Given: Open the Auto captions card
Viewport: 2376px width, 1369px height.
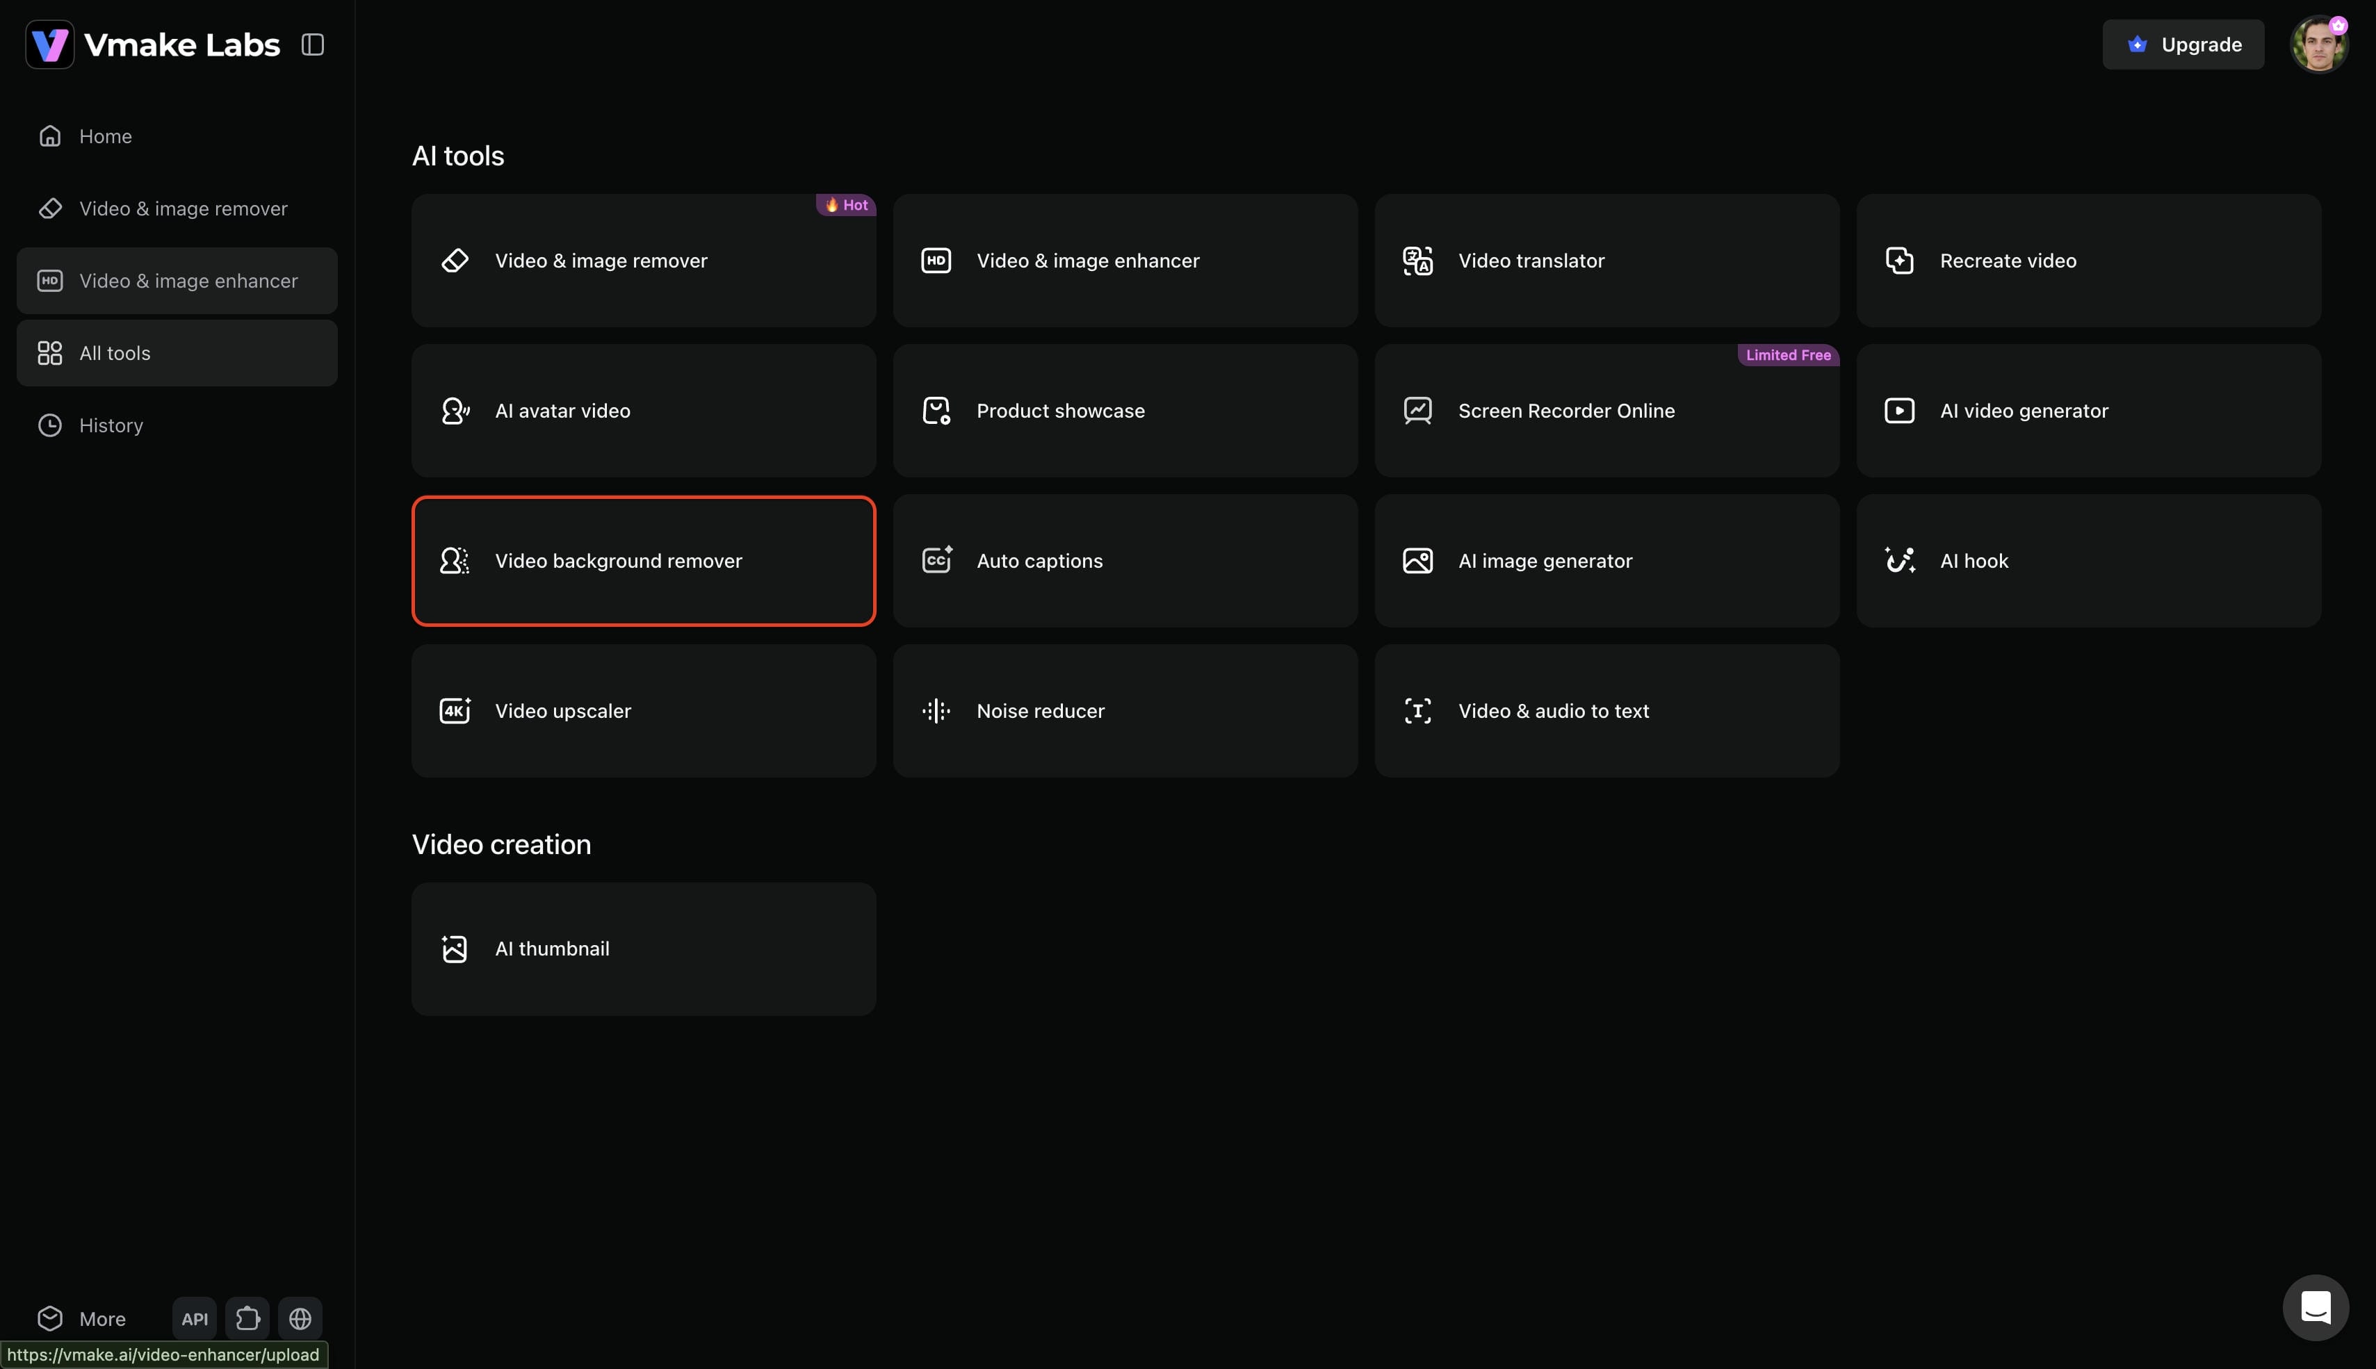Looking at the screenshot, I should (x=1125, y=560).
